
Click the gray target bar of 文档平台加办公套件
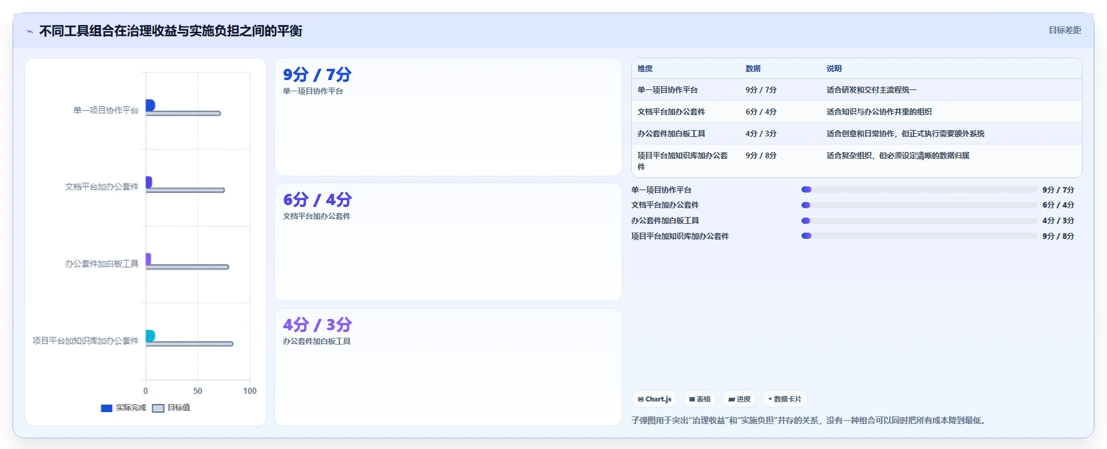[185, 190]
